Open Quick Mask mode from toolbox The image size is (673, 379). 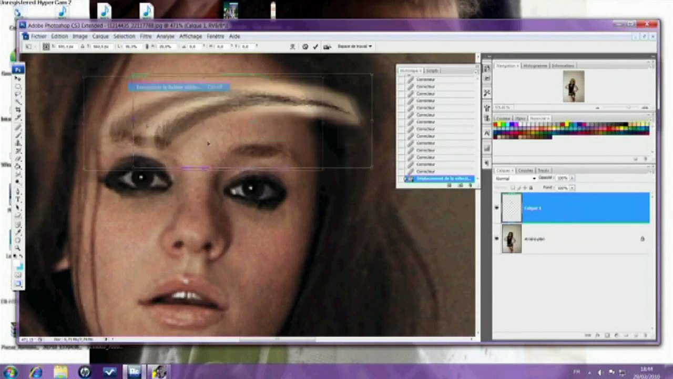pos(18,275)
